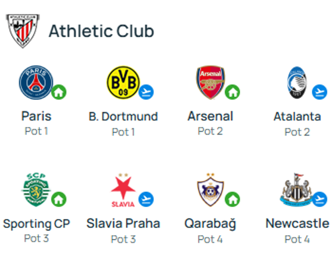The image size is (331, 260).
Task: Open the Atalanta club logo
Action: [297, 83]
